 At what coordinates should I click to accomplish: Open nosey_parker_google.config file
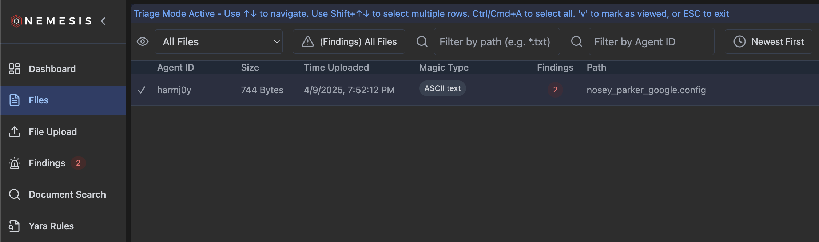pos(646,90)
